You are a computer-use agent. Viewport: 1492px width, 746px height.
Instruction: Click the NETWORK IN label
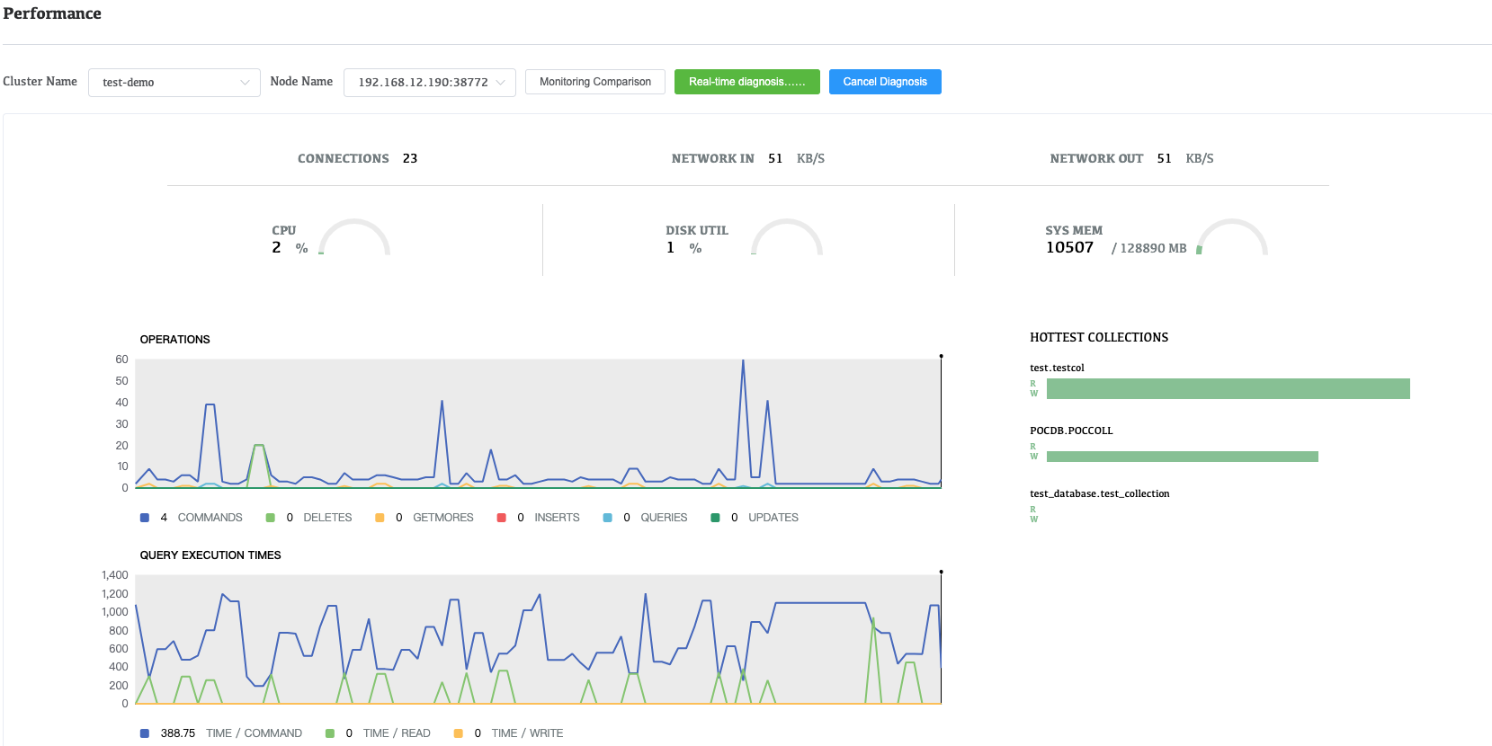(713, 158)
